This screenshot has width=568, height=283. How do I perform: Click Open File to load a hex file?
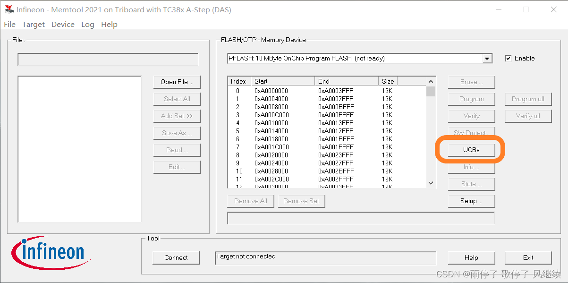click(x=177, y=82)
